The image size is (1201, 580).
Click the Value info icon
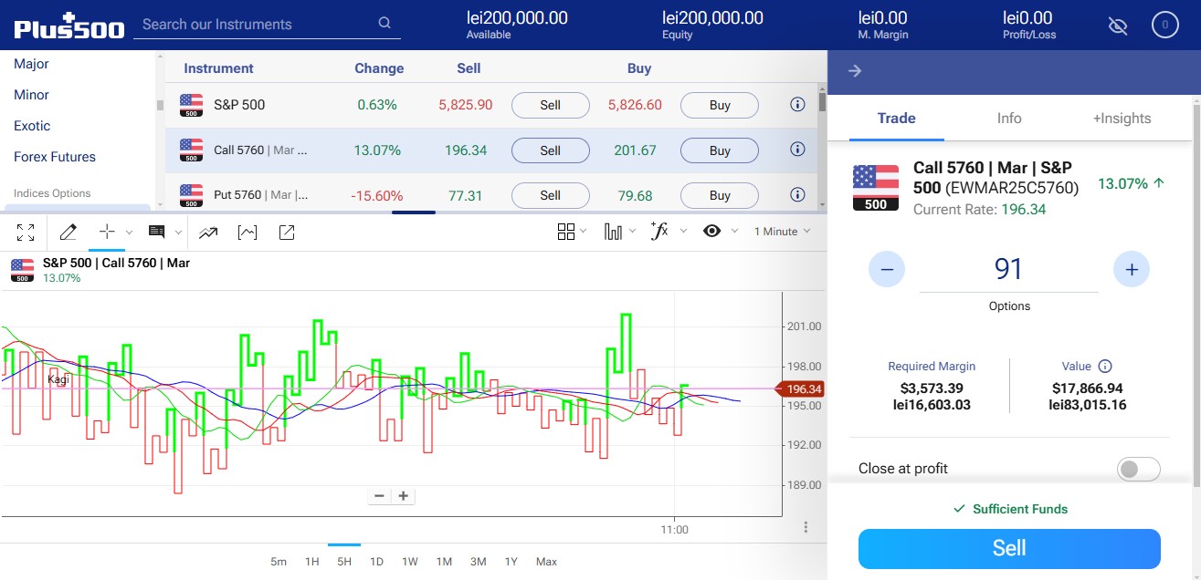tap(1105, 367)
